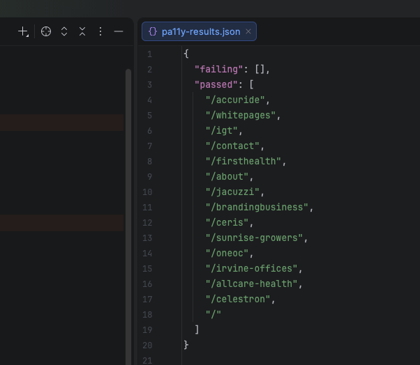Click the "/ceris" string
The width and height of the screenshot is (420, 365).
[x=227, y=222]
